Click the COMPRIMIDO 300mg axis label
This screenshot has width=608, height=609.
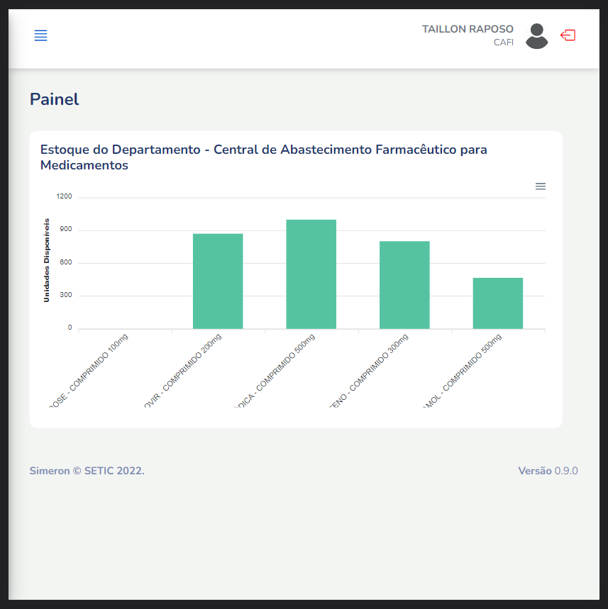[x=368, y=371]
